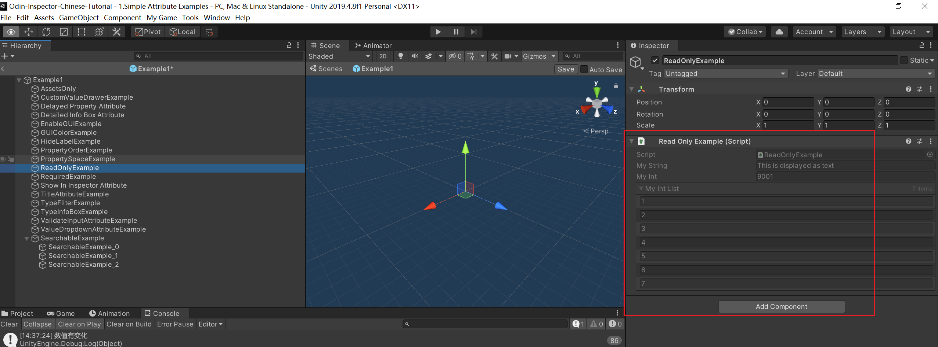Screen dimensions: 938x347
Task: Open the Account dropdown
Action: click(x=814, y=32)
